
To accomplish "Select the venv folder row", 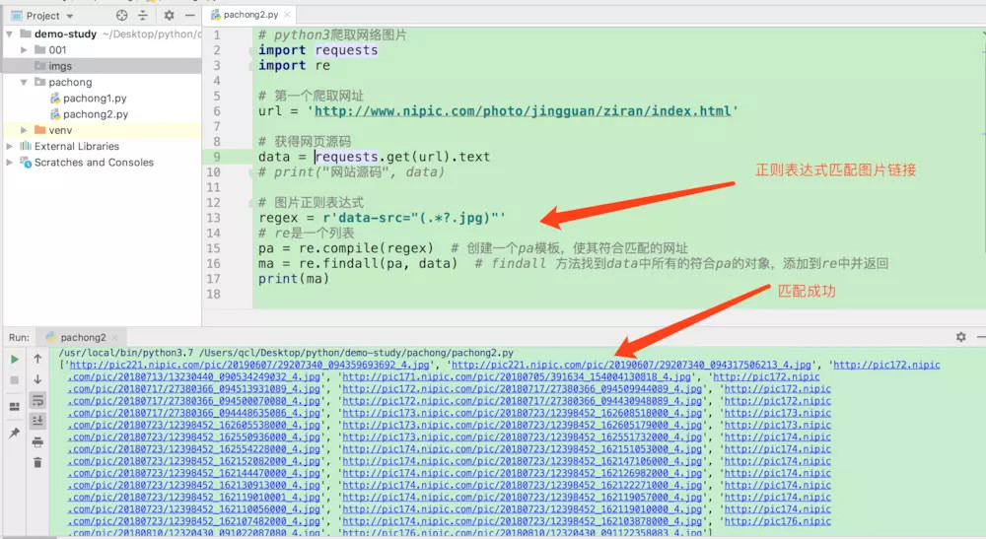I will pos(102,130).
